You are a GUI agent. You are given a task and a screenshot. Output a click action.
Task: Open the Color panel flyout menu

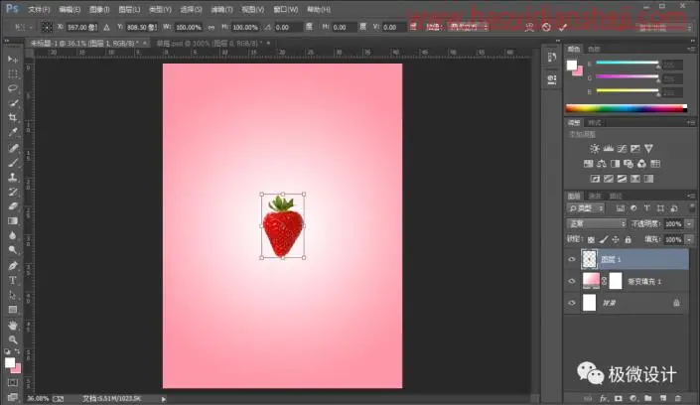click(691, 49)
